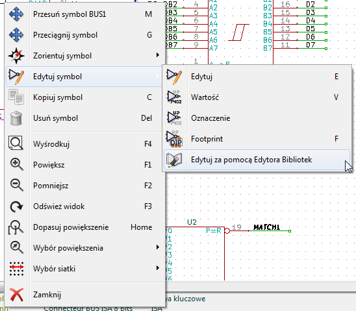Click the library editor book icon
Screen dimensions: 356x311
[174, 160]
